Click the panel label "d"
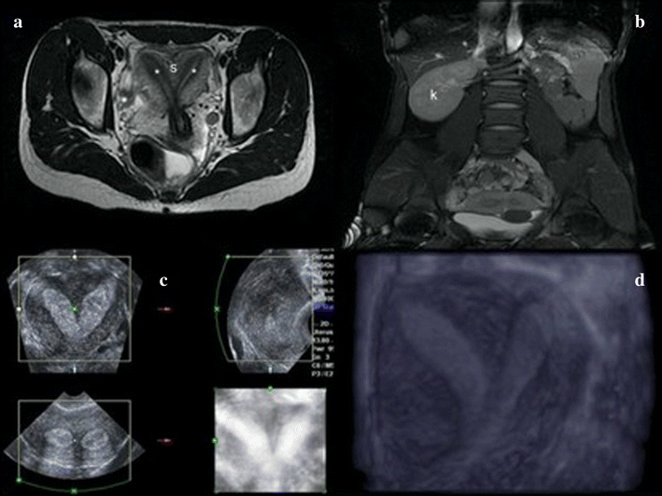The image size is (662, 496). (640, 279)
